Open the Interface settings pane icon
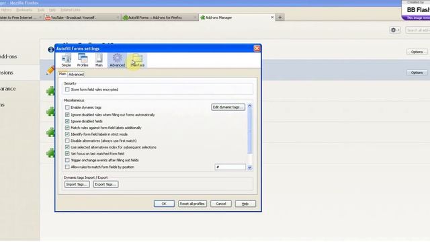Image resolution: width=430 pixels, height=242 pixels. [x=137, y=61]
